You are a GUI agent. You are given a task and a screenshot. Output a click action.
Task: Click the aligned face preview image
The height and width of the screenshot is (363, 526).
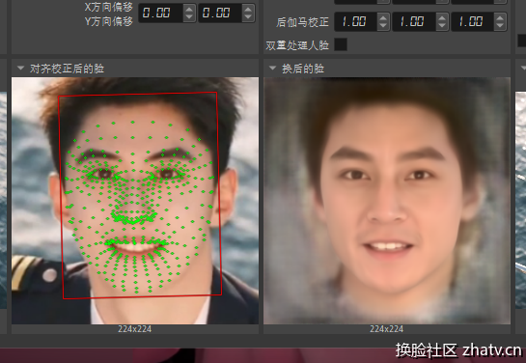[135, 201]
